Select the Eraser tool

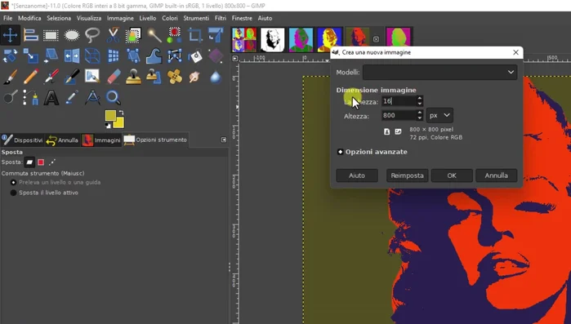113,77
